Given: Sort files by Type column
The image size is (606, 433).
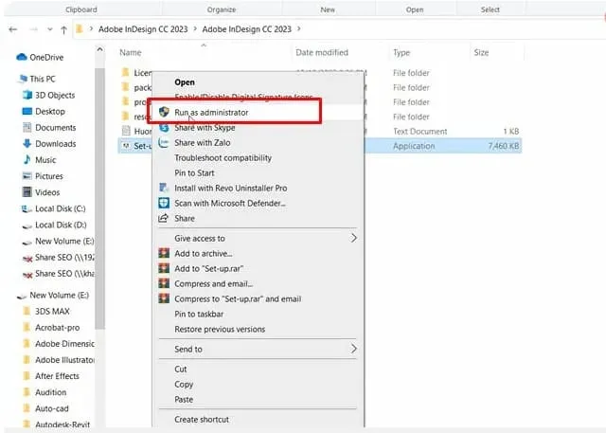Looking at the screenshot, I should [401, 52].
